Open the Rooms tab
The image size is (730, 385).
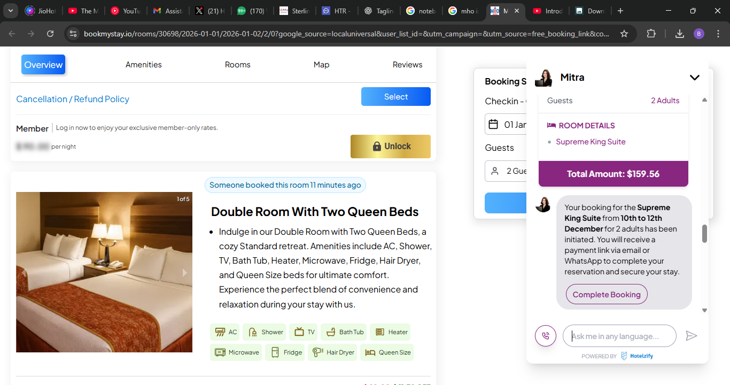click(x=238, y=65)
